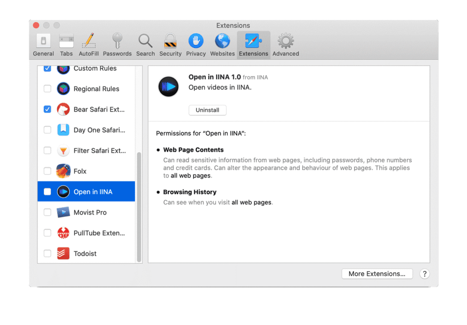Click the Web Page Contents heading
Screen dimensions: 467x325
point(193,150)
